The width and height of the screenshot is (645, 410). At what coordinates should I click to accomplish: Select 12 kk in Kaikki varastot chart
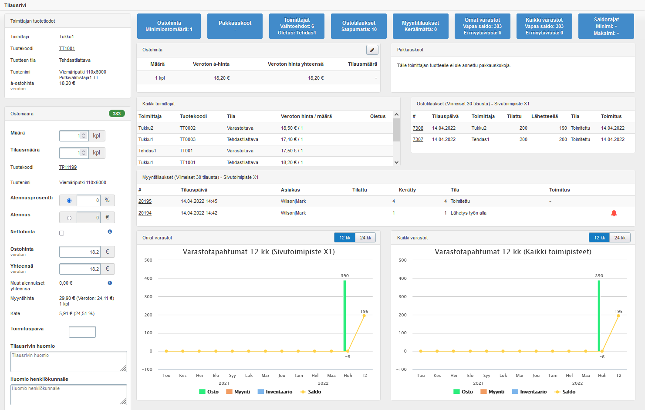pyautogui.click(x=600, y=238)
